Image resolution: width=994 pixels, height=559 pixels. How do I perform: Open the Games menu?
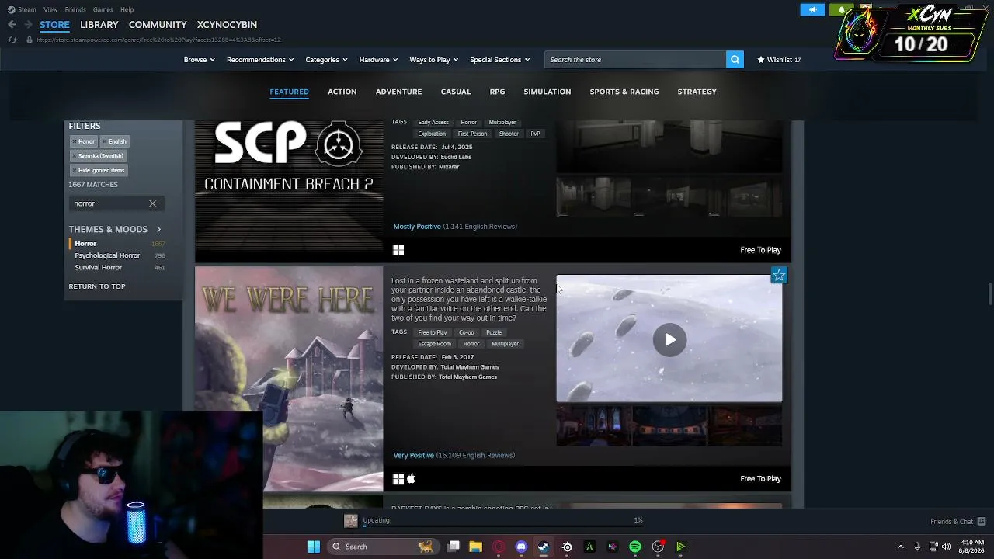coord(103,9)
